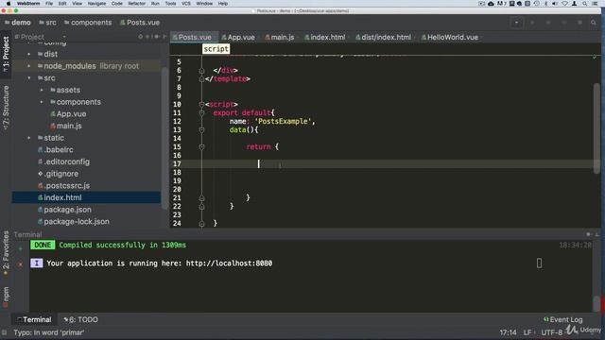Select .babelrc in the project tree

coord(56,149)
